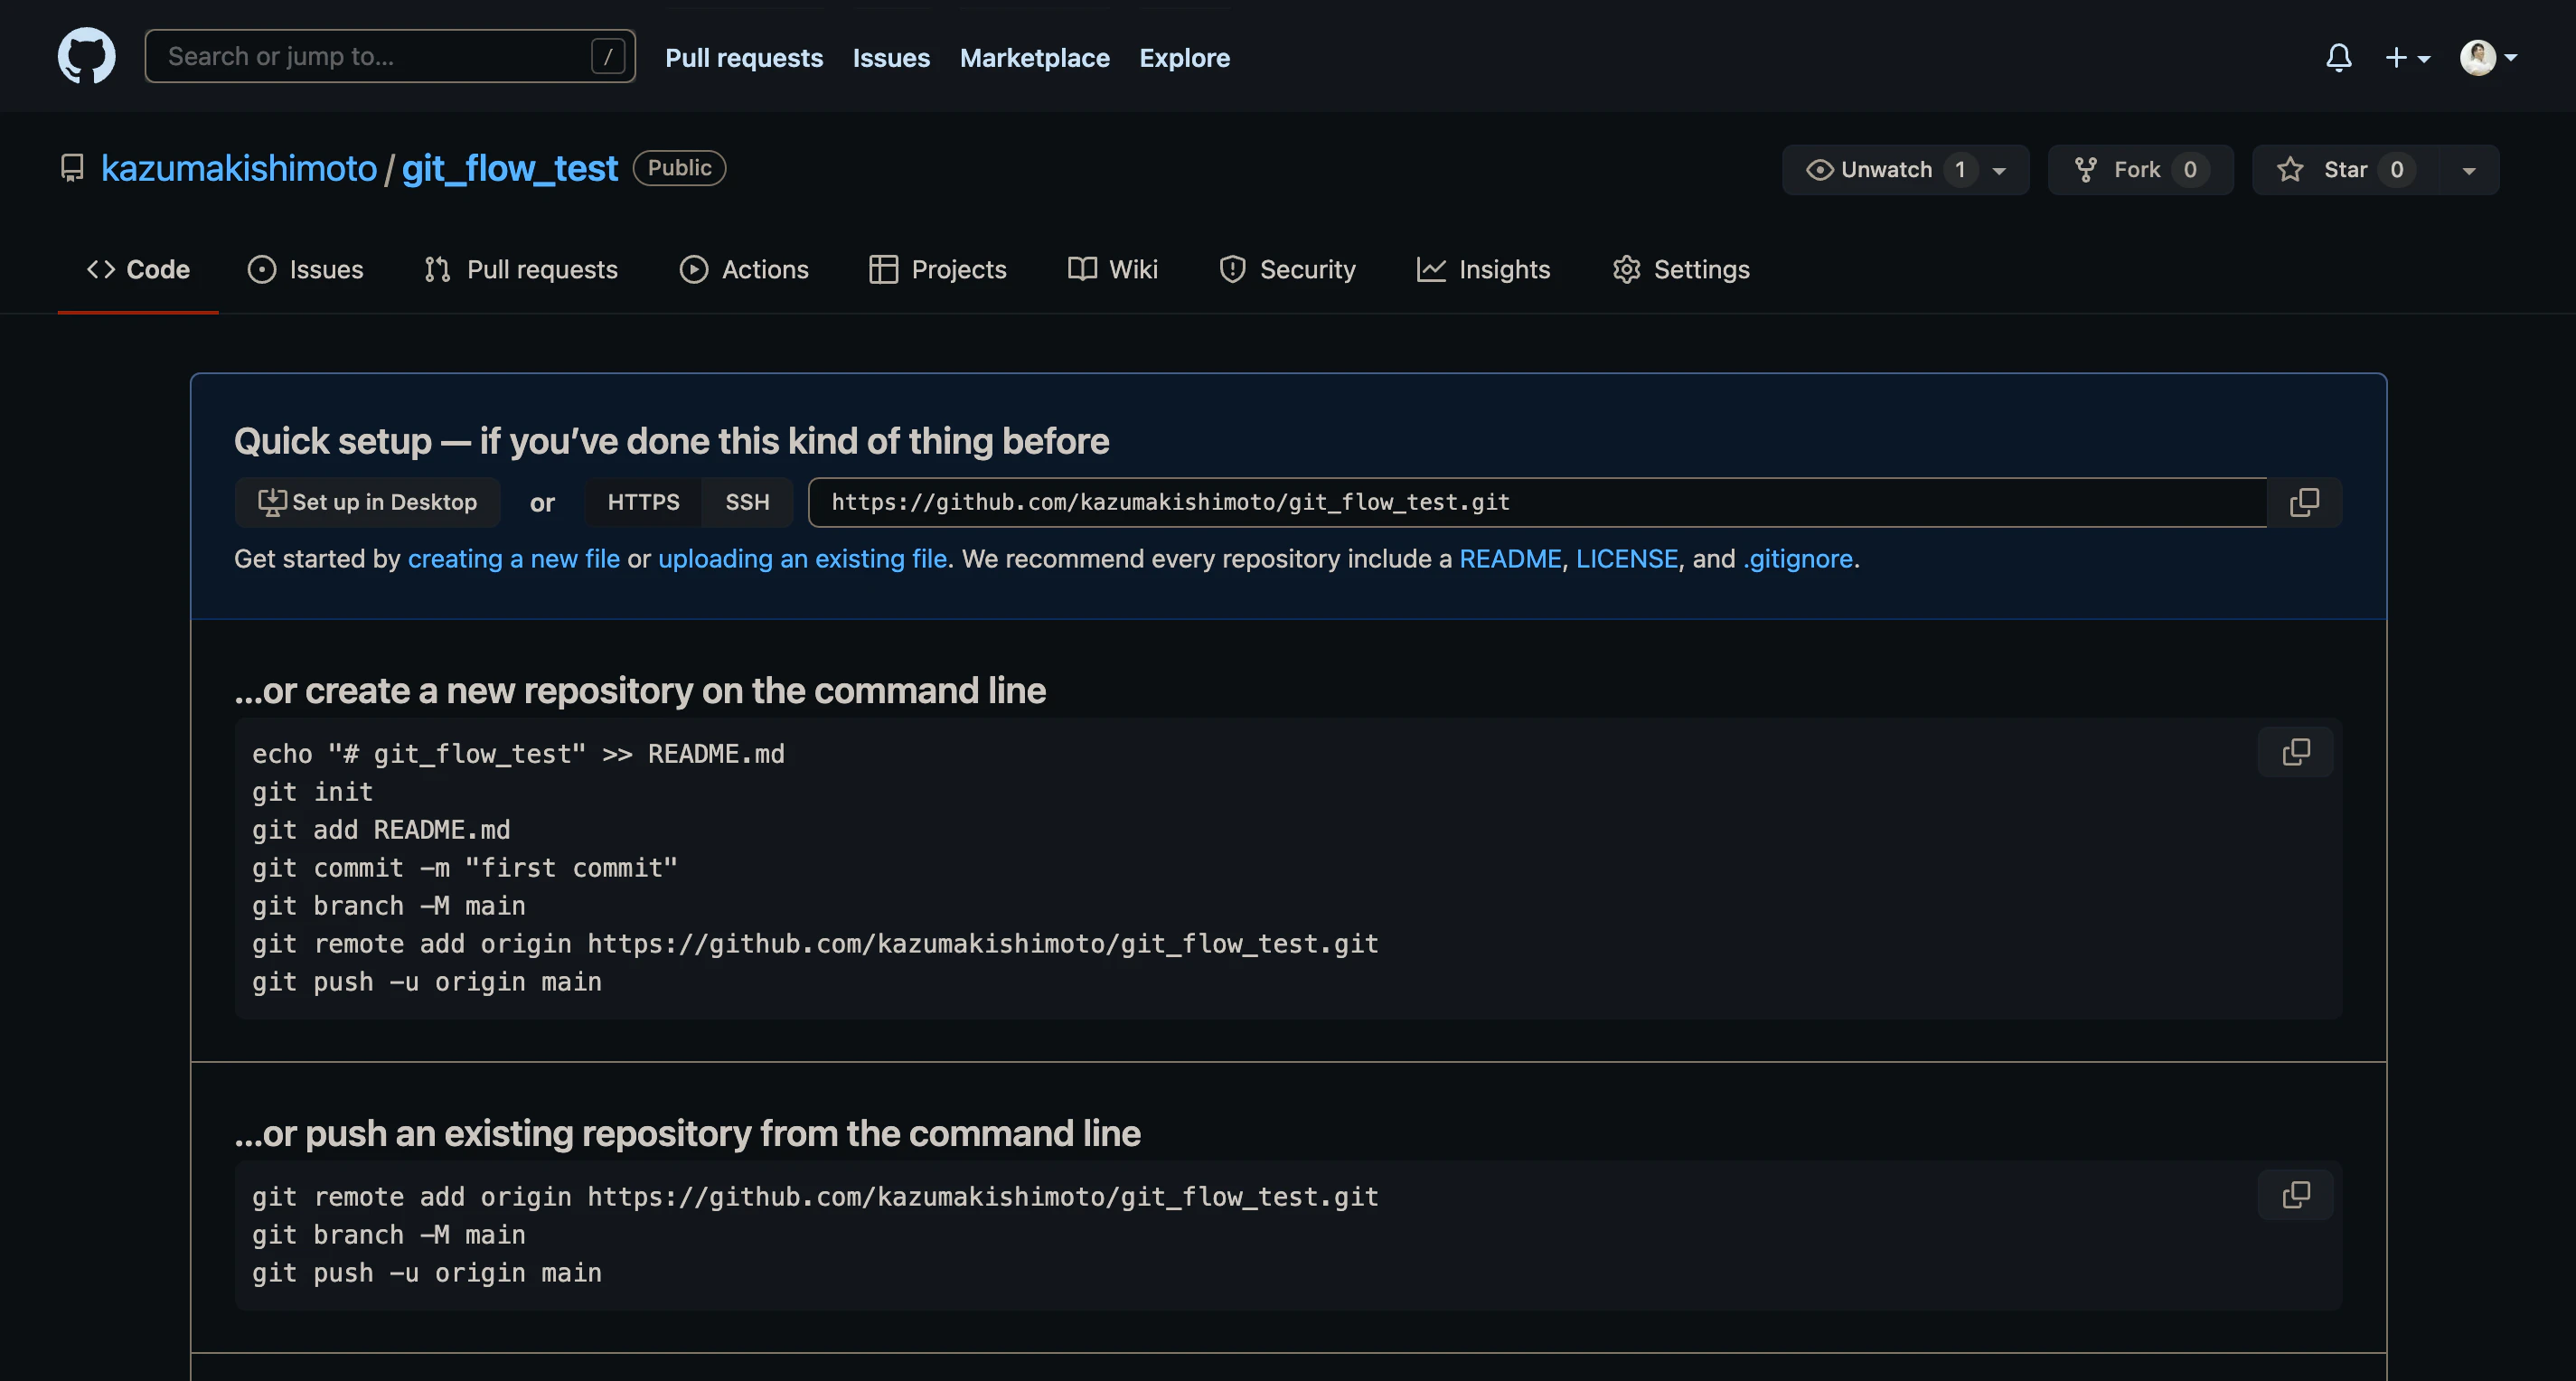Open the repository Pull requests tab
The height and width of the screenshot is (1381, 2576).
[521, 269]
